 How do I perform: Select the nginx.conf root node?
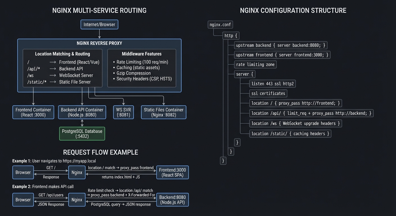(220, 24)
